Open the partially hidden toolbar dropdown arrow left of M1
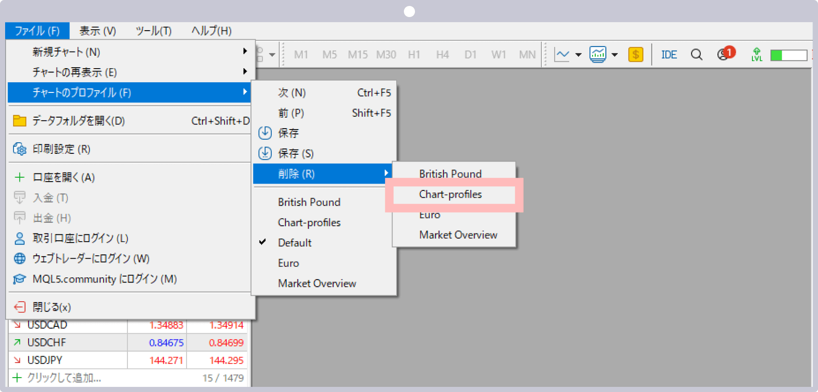Viewport: 818px width, 392px height. [x=272, y=55]
